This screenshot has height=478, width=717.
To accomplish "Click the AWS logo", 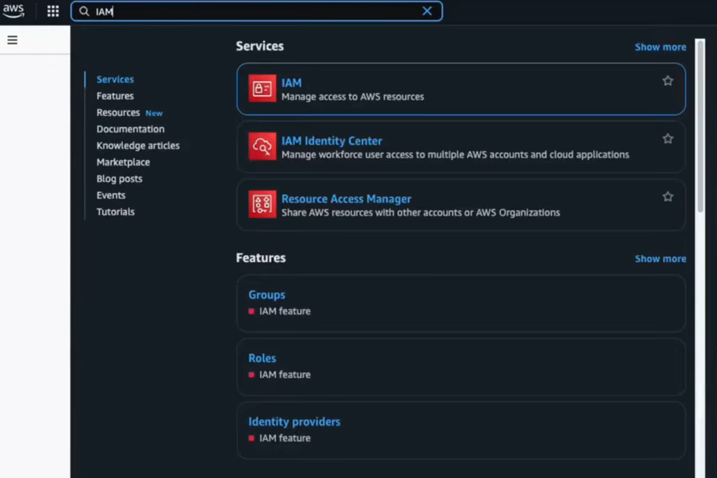I will pos(14,10).
